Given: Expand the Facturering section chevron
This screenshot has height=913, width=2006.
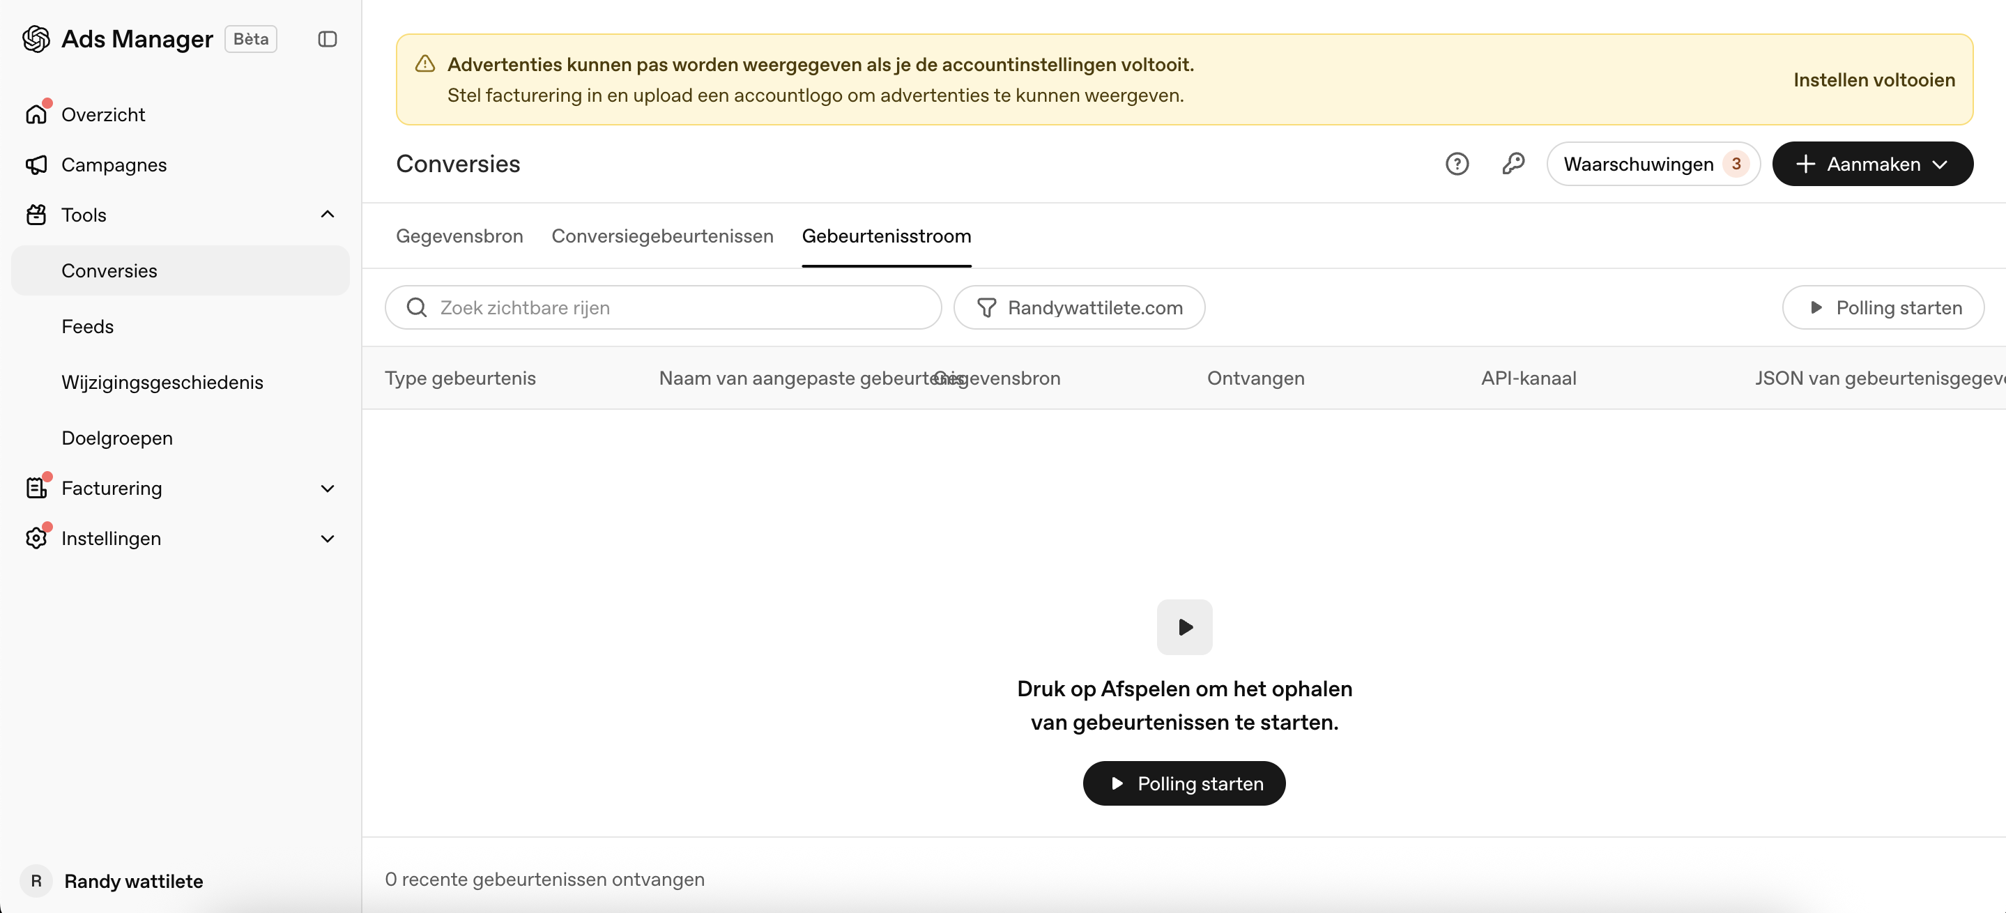Looking at the screenshot, I should point(327,488).
